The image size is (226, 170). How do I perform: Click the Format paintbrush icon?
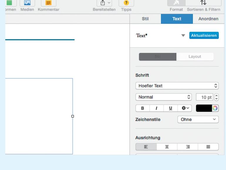176,3
